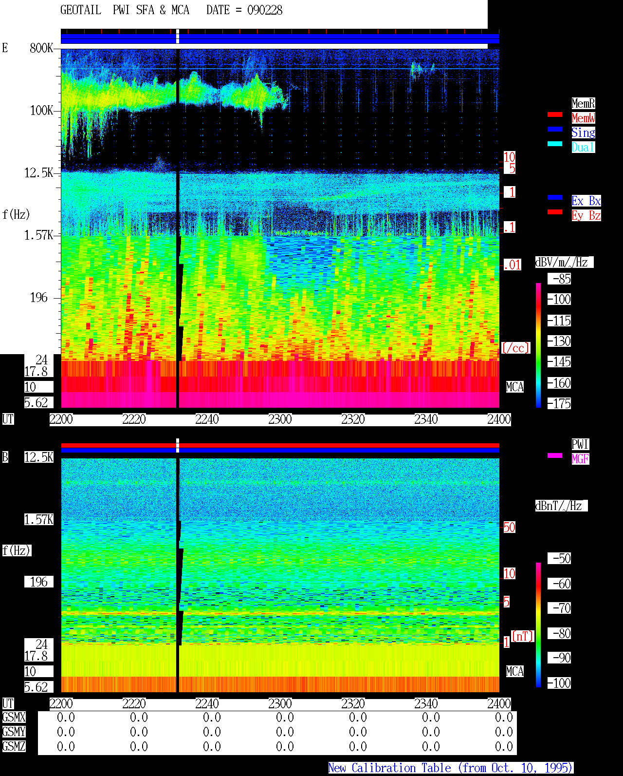
Task: Click the blue Sing legend swatch
Action: [555, 129]
